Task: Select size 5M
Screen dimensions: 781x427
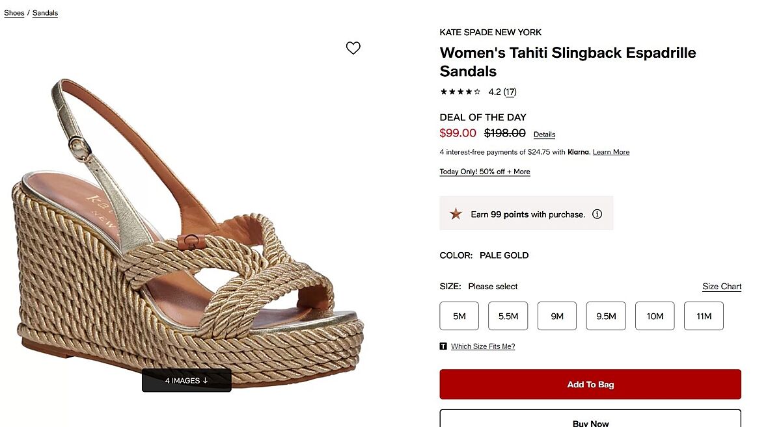Action: tap(459, 316)
